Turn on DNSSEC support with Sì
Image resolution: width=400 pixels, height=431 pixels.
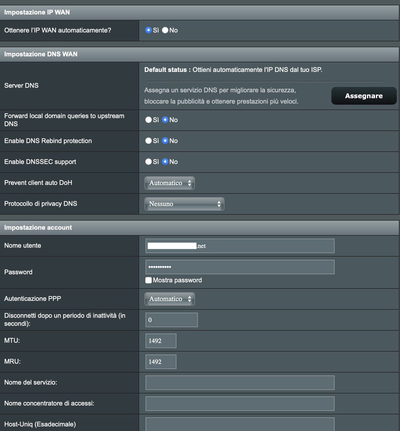click(148, 162)
